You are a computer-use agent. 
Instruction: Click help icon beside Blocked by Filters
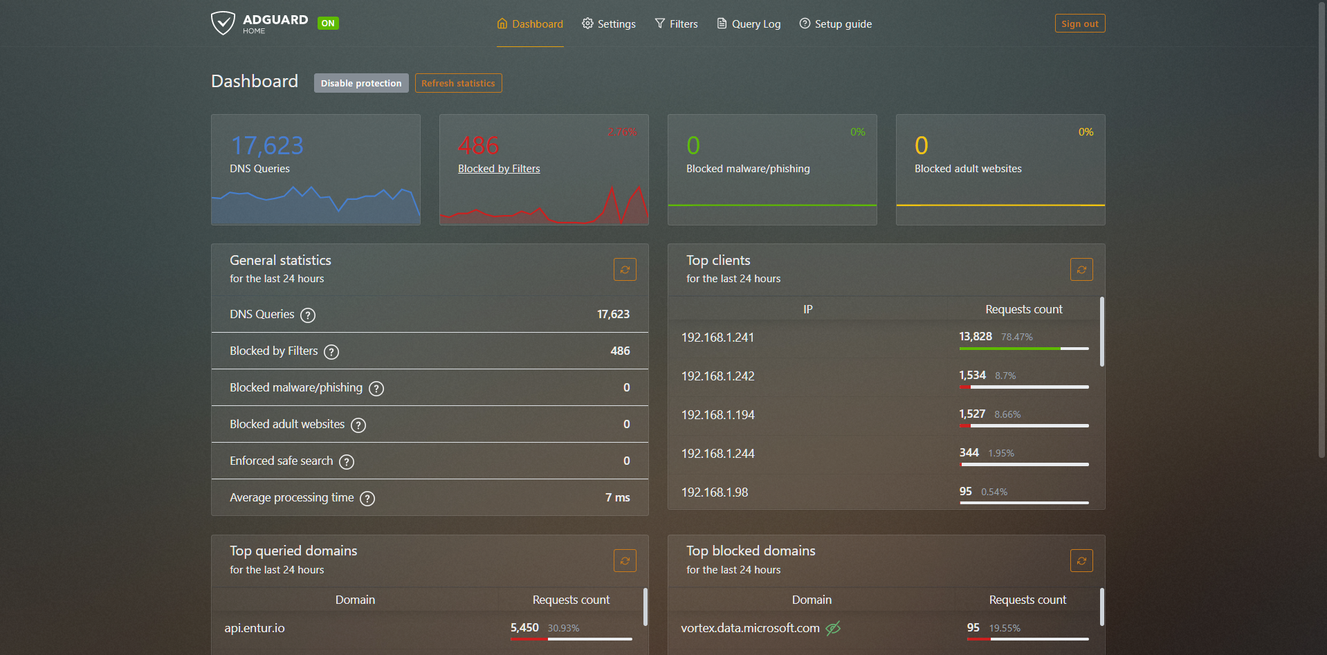click(331, 352)
